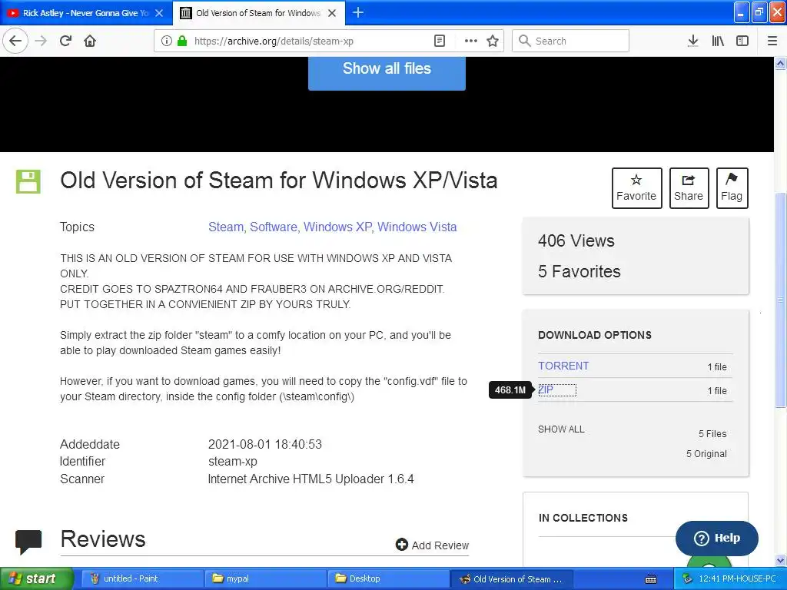The image size is (787, 590).
Task: Open the Software topic link
Action: point(274,227)
